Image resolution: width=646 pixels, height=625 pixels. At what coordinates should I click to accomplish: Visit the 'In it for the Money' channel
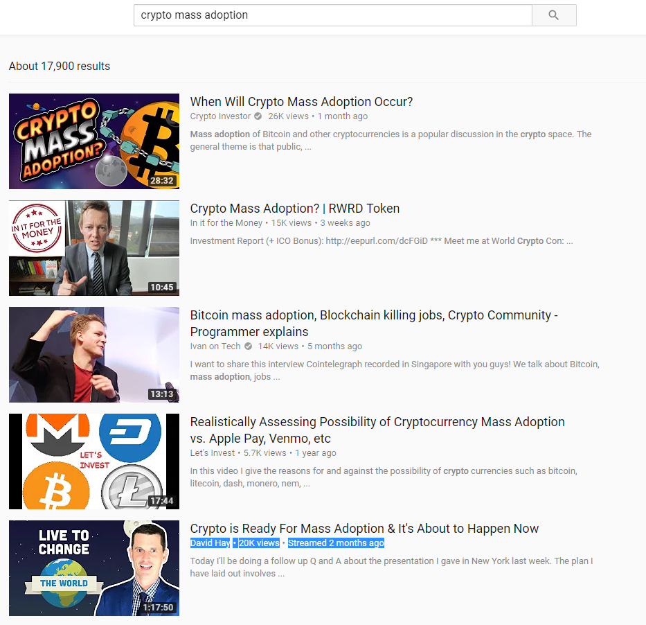[x=226, y=223]
